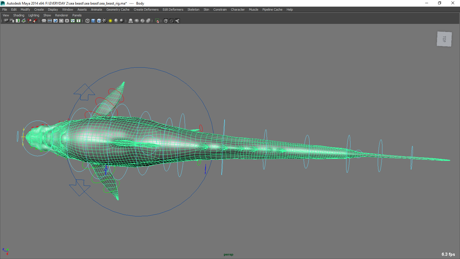The image size is (460, 259).
Task: Click the Select Camera icon
Action: tap(6, 21)
